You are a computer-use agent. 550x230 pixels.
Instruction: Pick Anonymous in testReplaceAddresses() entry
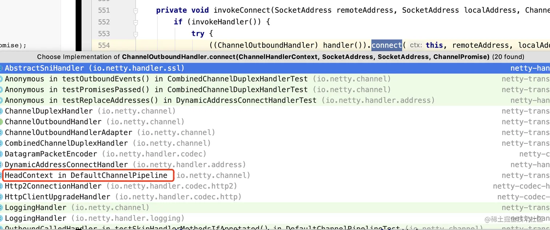click(x=275, y=100)
